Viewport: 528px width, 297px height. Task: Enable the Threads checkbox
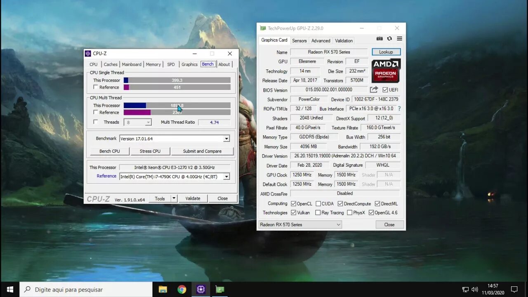[x=96, y=122]
